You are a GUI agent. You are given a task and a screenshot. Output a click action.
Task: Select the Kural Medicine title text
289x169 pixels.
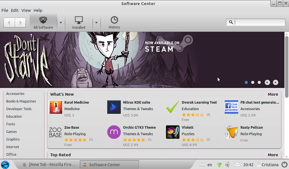pos(76,103)
